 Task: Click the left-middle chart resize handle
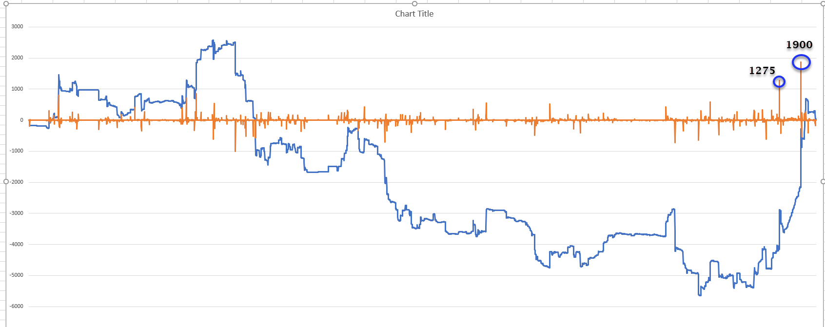tap(6, 181)
